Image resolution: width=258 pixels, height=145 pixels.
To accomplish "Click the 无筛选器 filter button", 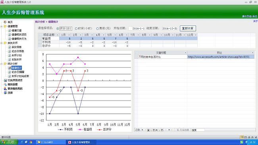I will point(183,130).
